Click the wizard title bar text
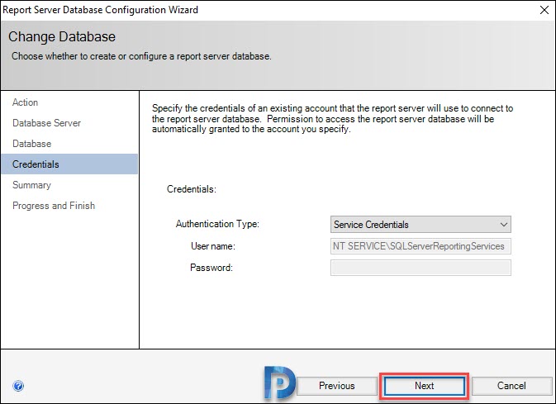 tap(100, 10)
